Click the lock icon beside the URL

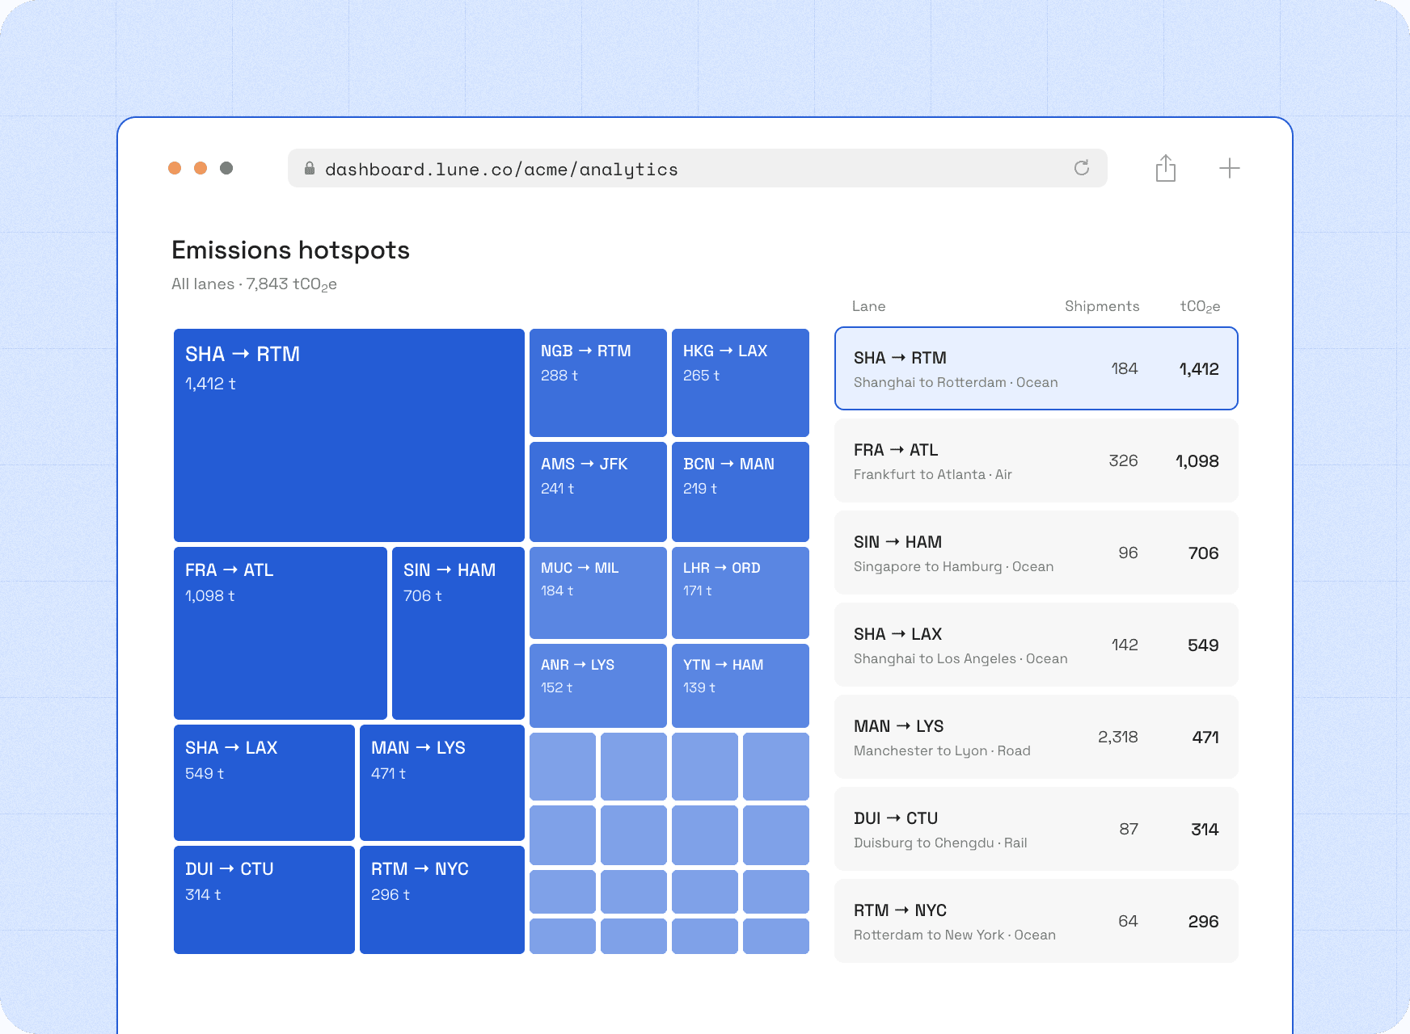[309, 168]
